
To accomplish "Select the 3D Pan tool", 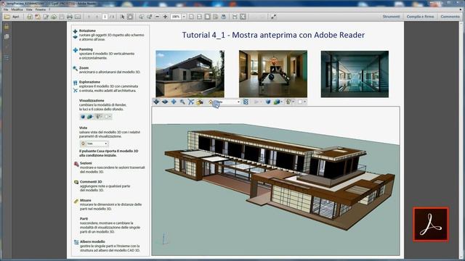I will point(174,101).
